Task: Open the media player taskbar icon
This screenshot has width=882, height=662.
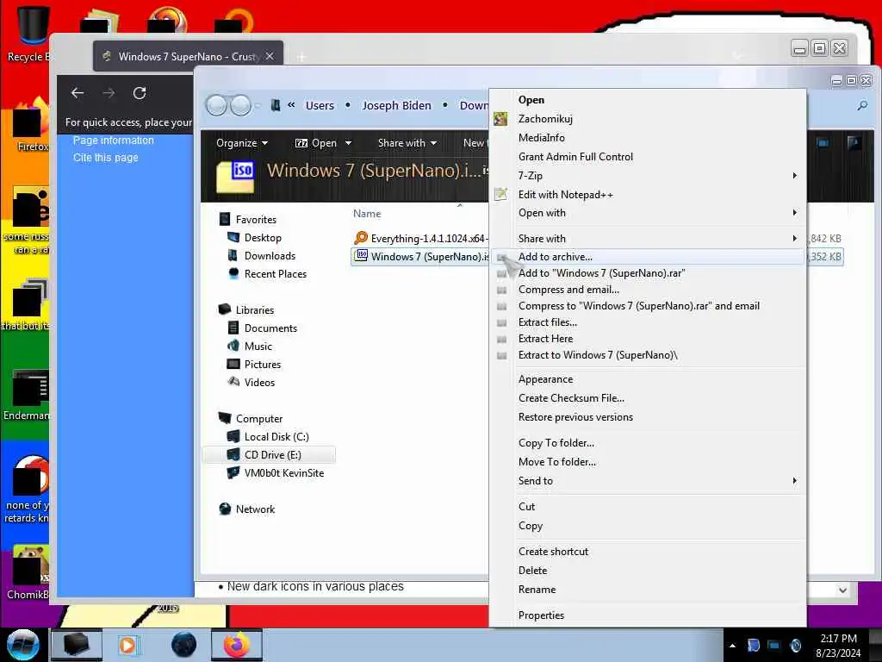Action: point(127,645)
